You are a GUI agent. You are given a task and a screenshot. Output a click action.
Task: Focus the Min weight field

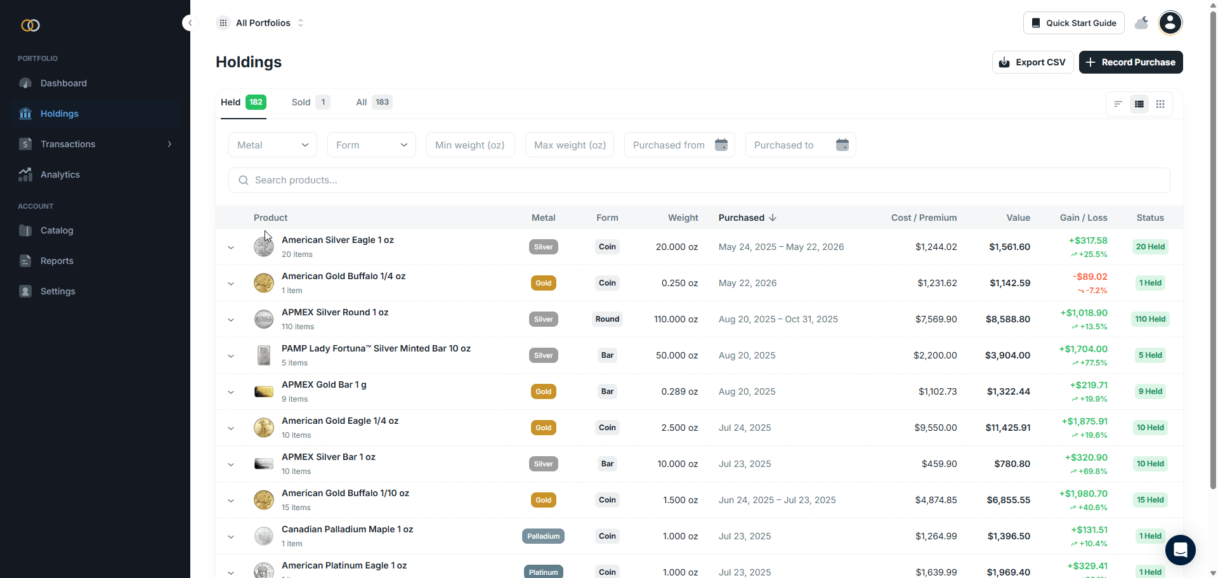pos(471,145)
